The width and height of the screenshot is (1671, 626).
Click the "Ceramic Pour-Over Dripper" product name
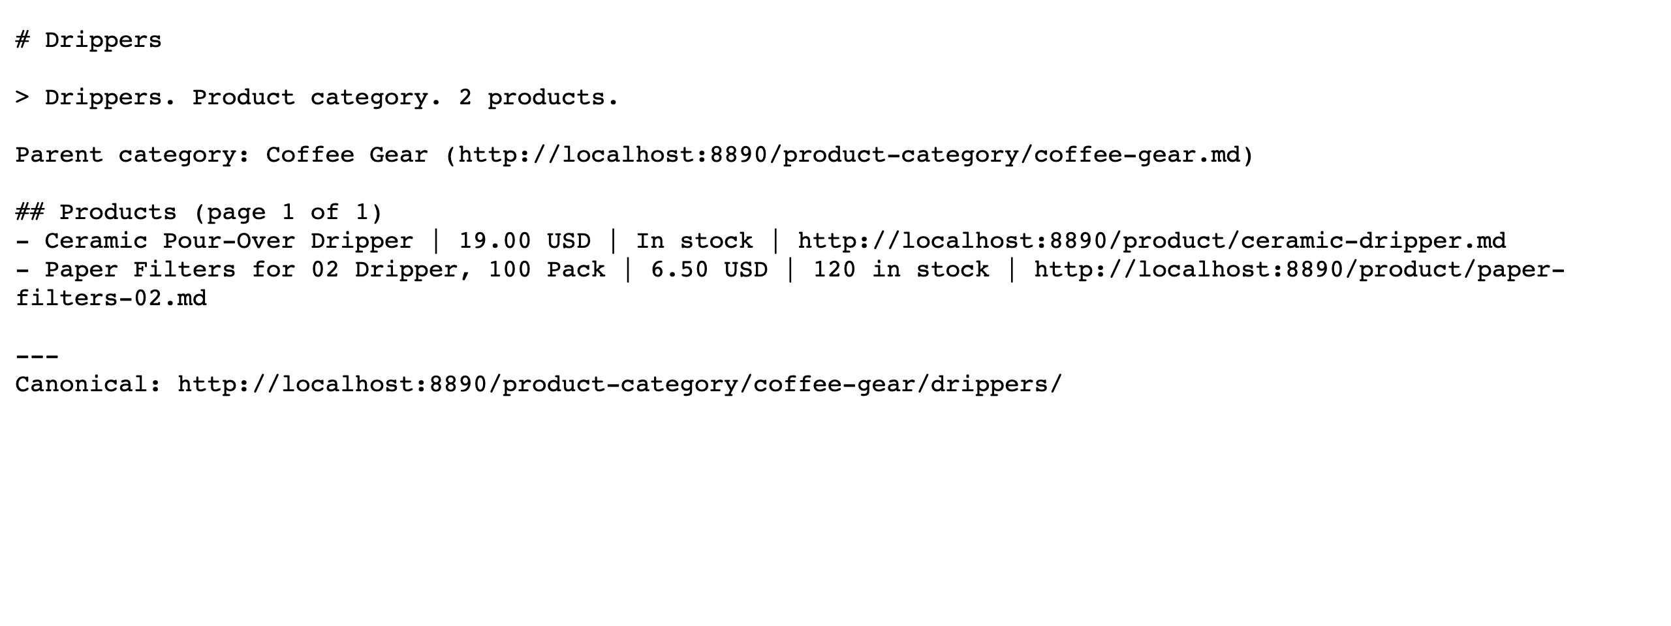pos(229,241)
